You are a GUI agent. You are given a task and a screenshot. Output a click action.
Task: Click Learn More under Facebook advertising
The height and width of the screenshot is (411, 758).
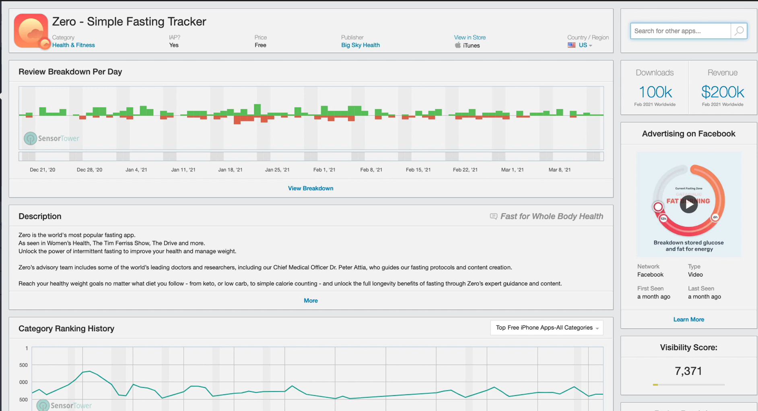pyautogui.click(x=688, y=319)
